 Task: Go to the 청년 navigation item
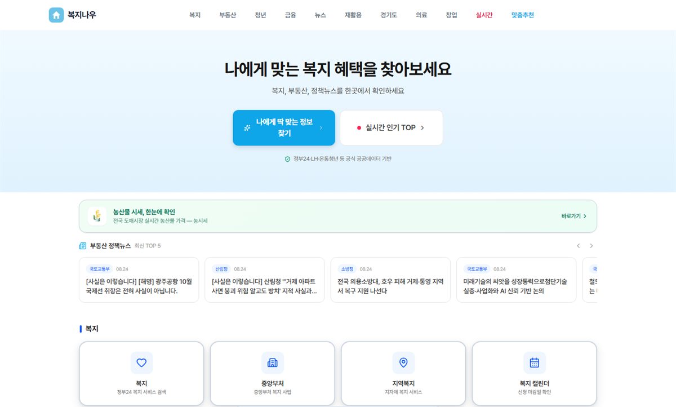coord(260,15)
